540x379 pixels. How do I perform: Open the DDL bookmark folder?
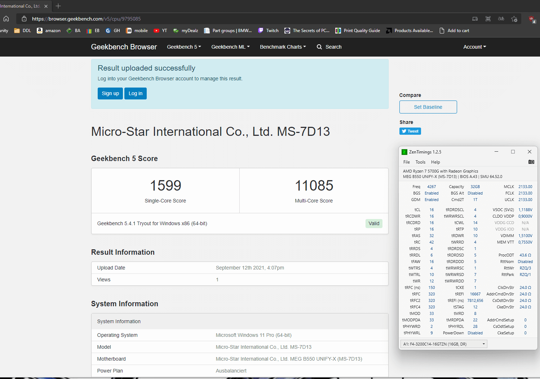23,31
